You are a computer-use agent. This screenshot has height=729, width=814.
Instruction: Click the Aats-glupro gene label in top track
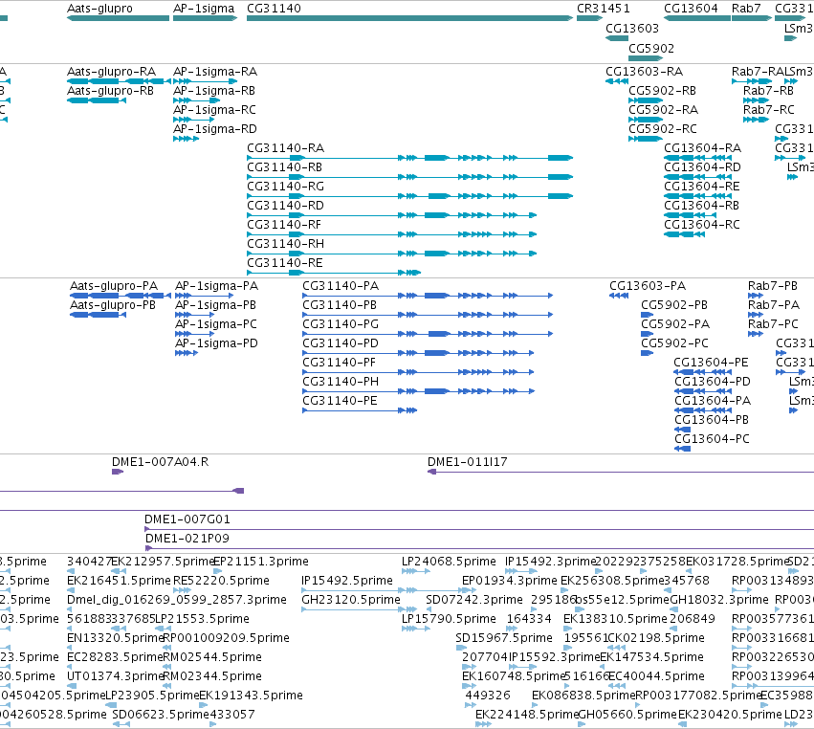[x=99, y=9]
